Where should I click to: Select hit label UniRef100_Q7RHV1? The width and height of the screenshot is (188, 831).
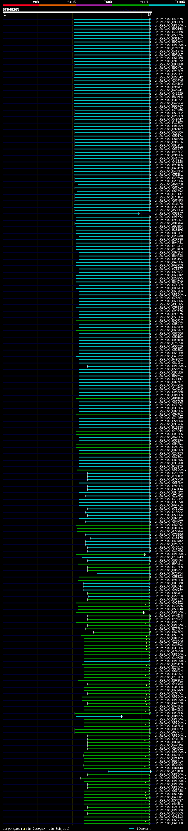click(x=169, y=694)
